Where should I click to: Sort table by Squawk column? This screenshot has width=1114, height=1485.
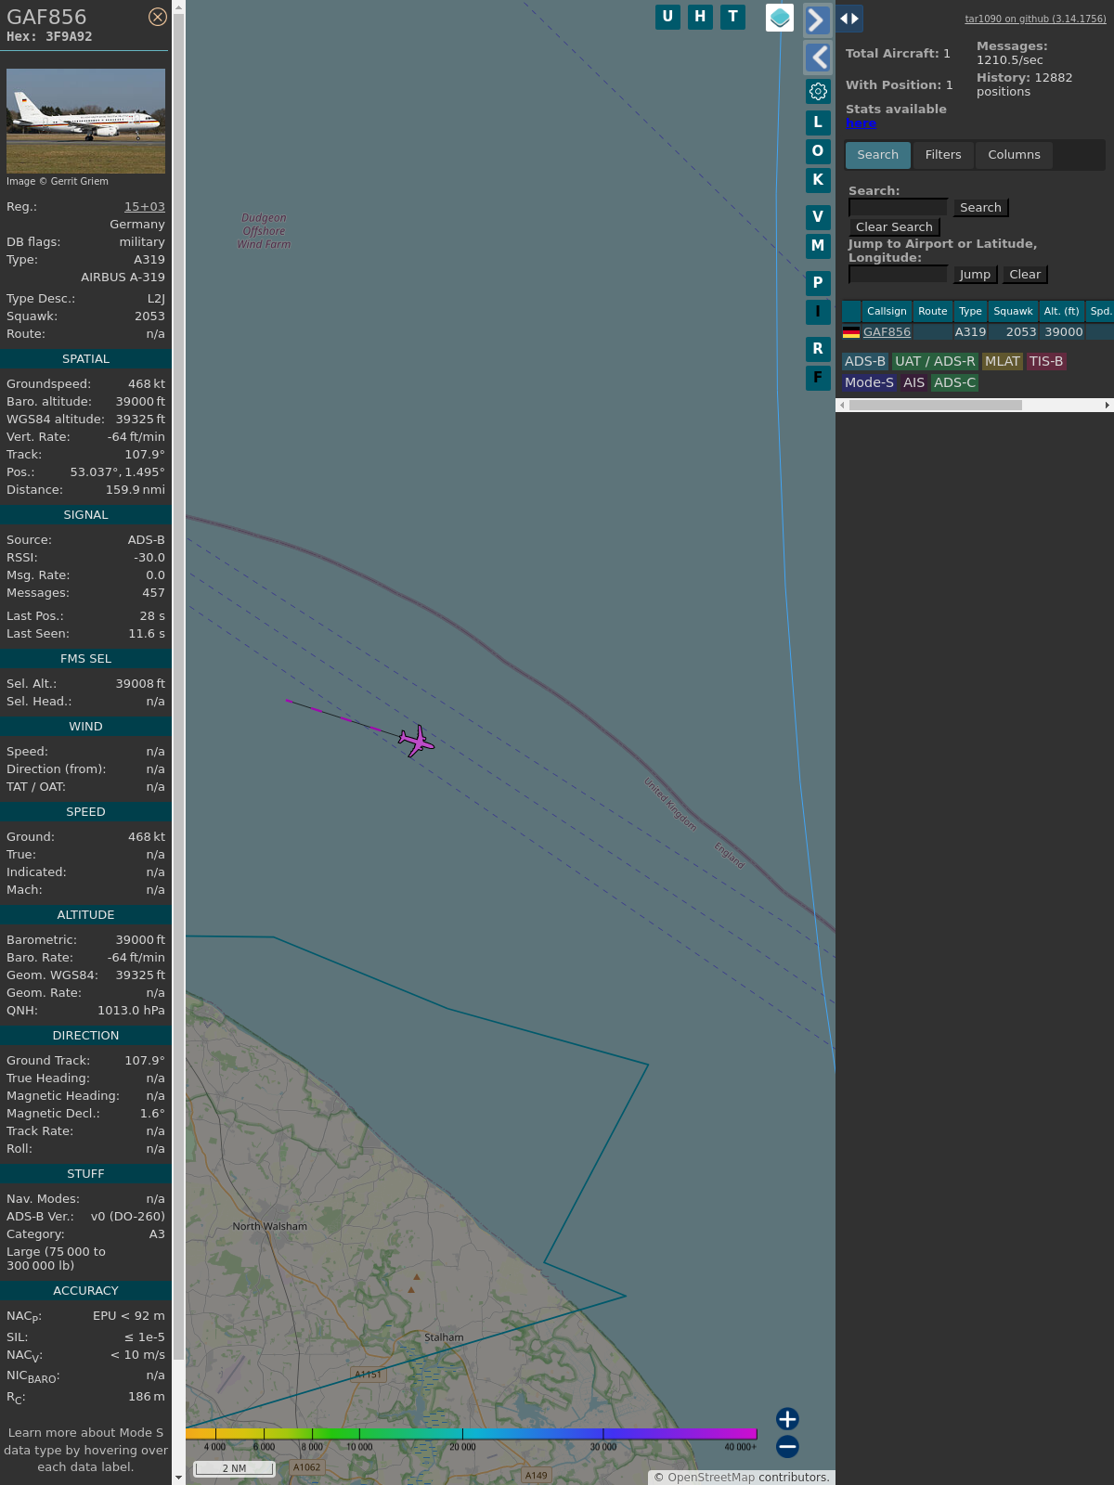1013,312
